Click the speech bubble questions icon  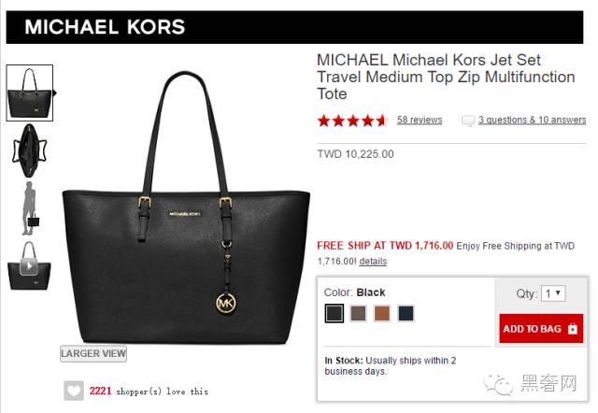click(467, 121)
